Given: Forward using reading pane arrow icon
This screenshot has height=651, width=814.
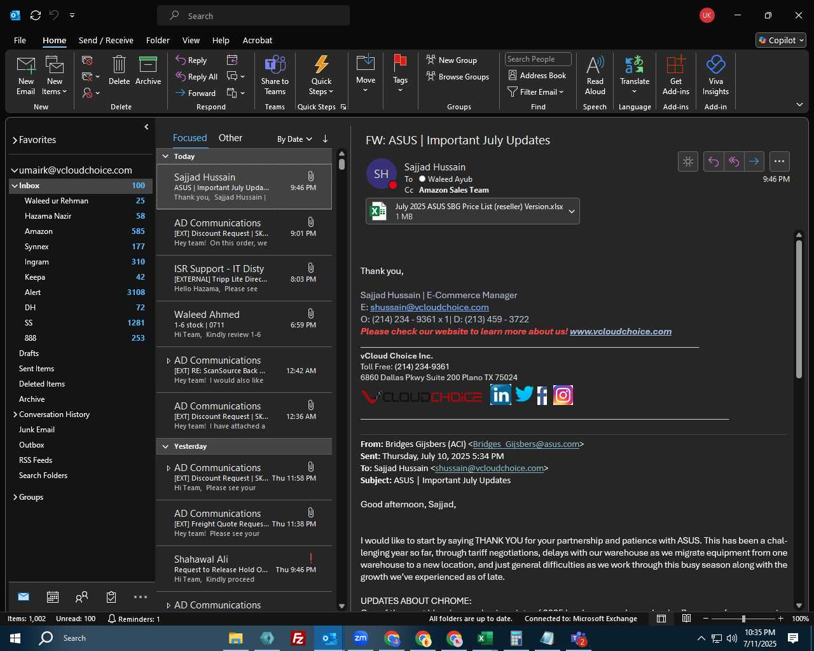Looking at the screenshot, I should pos(754,161).
